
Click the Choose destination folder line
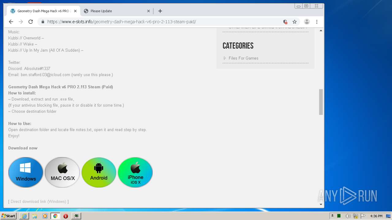(x=32, y=111)
